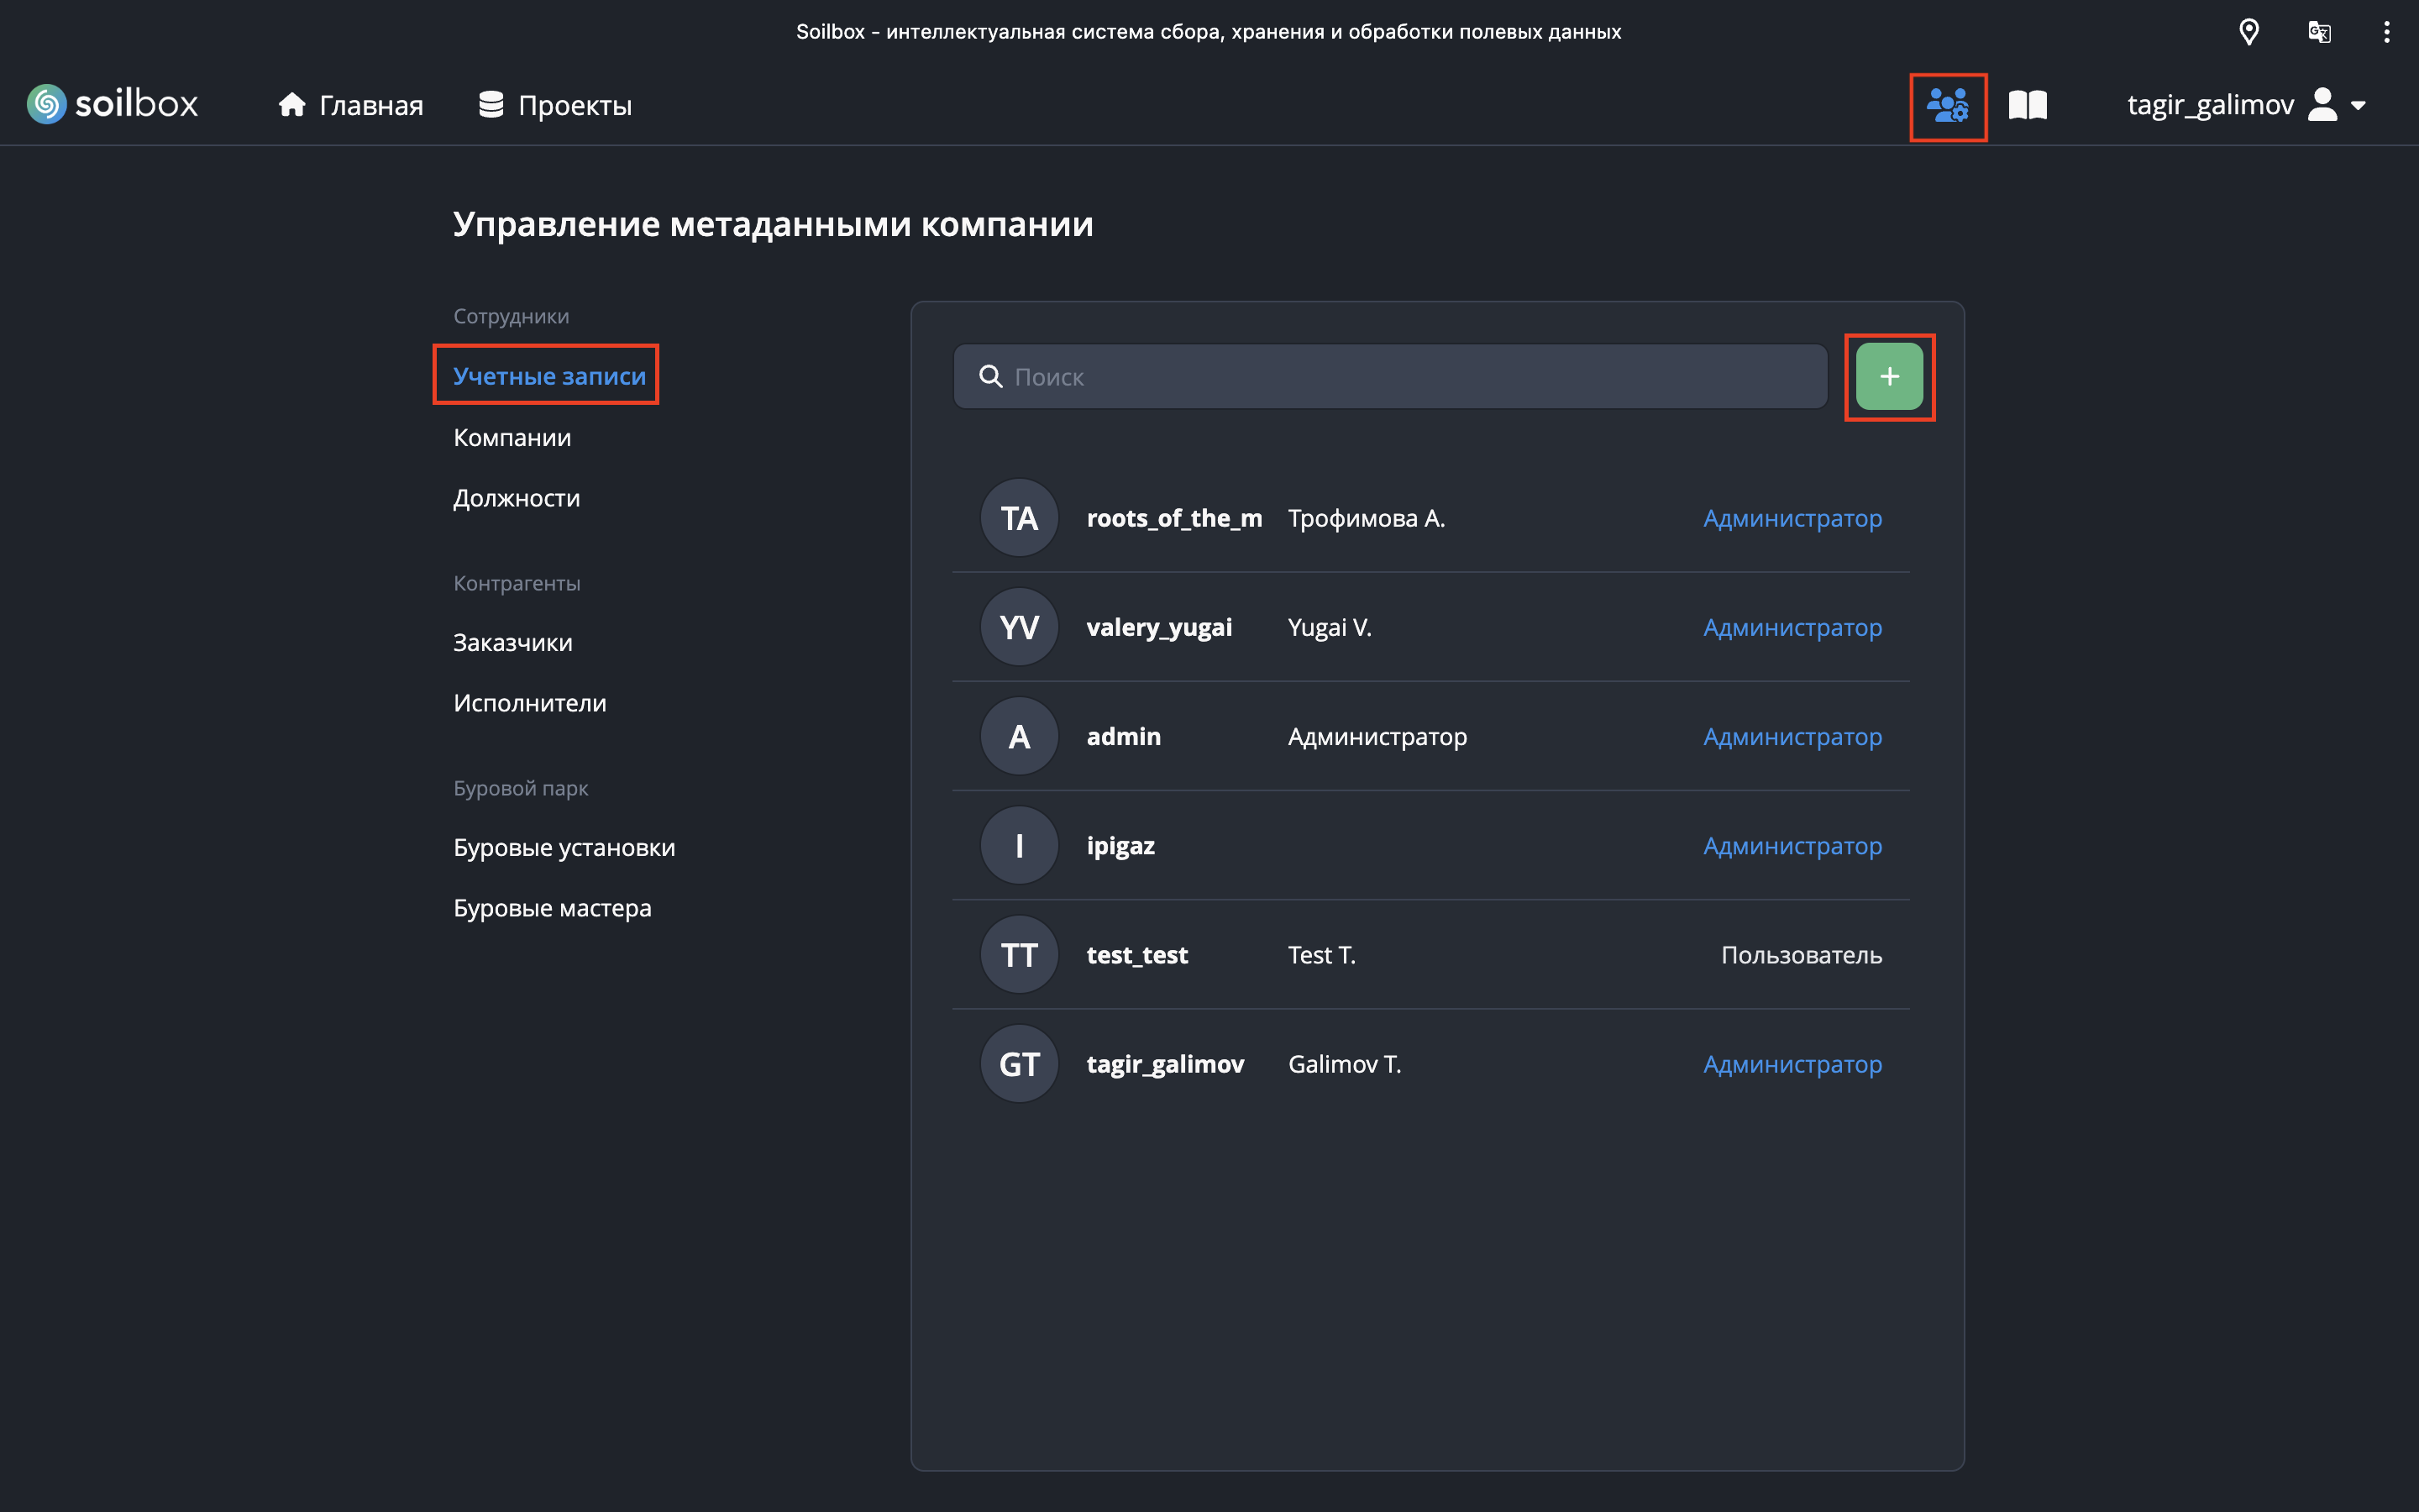2419x1512 pixels.
Task: Click Администратор role link for valery_yugai
Action: click(x=1792, y=627)
